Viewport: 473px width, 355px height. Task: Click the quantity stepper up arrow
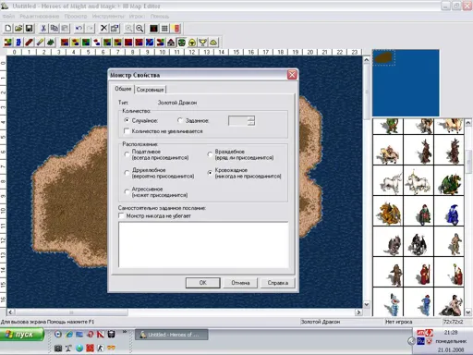pyautogui.click(x=251, y=118)
